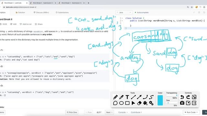Switch to third Word Break II submission tab

tap(71, 3)
